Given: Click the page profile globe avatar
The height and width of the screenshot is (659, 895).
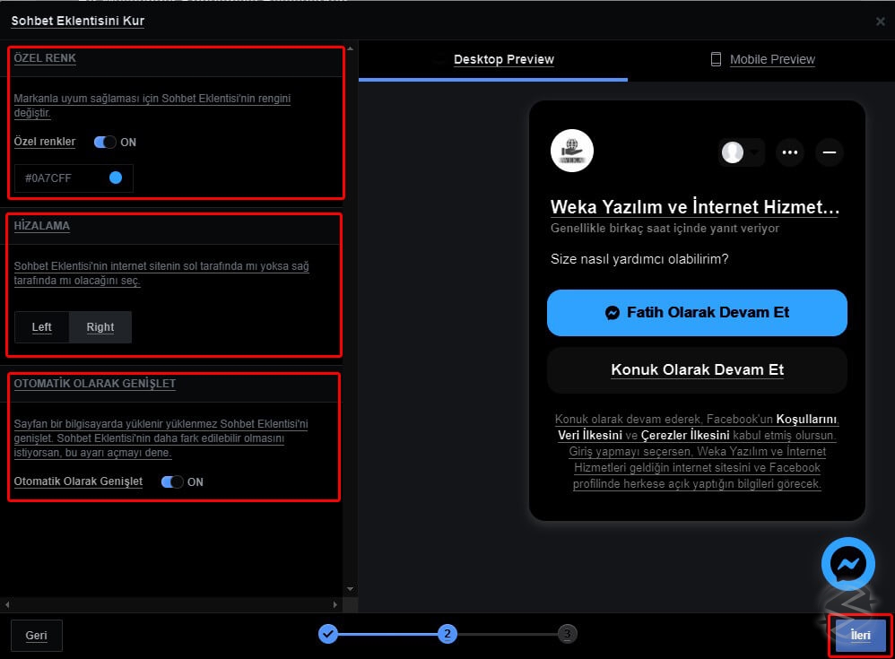Looking at the screenshot, I should pos(571,150).
